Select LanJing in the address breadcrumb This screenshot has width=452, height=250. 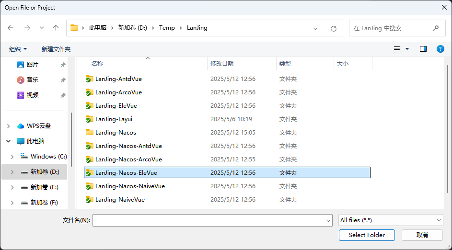(x=197, y=28)
